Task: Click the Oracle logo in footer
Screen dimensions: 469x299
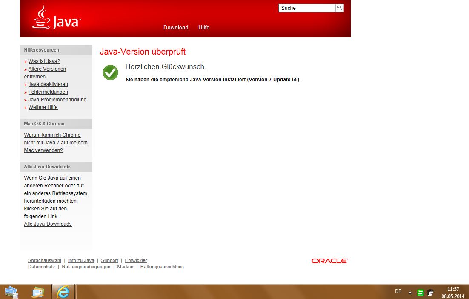Action: pyautogui.click(x=329, y=261)
